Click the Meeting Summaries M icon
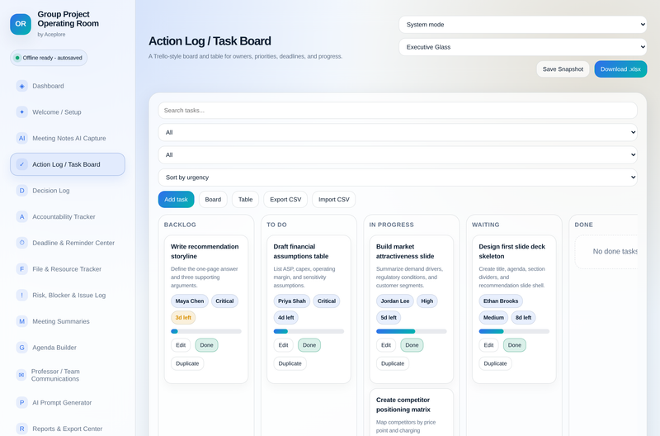Screen dimensions: 660x436 pos(22,321)
